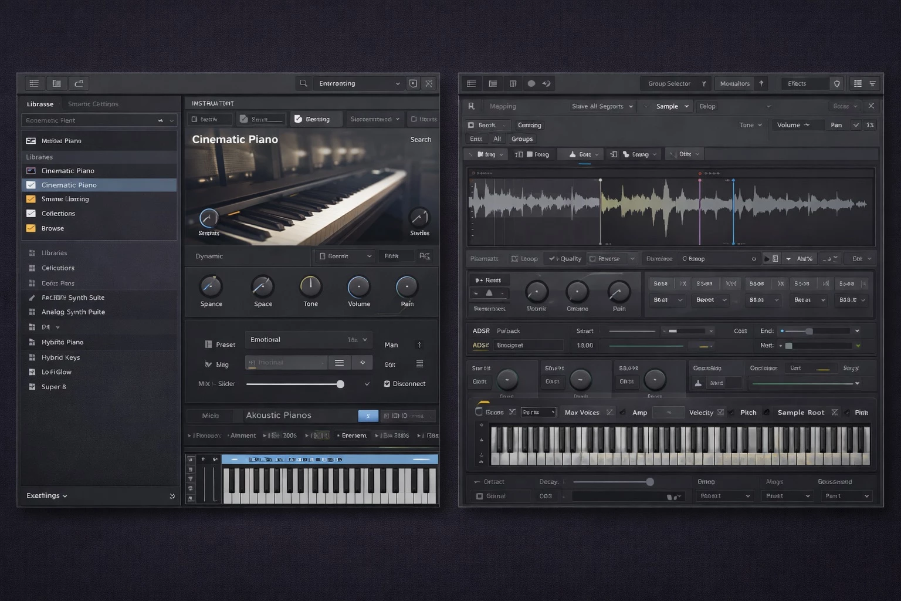Toggle the Browse checkbox in Libraries list
Viewport: 901px width, 601px height.
[x=31, y=228]
